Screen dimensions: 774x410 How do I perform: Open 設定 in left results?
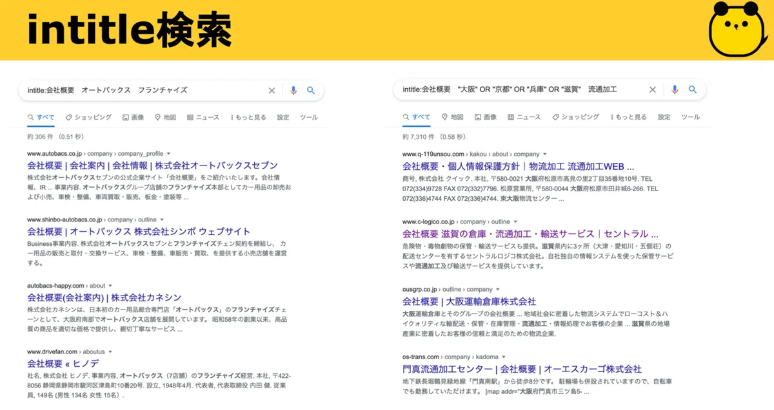(283, 118)
